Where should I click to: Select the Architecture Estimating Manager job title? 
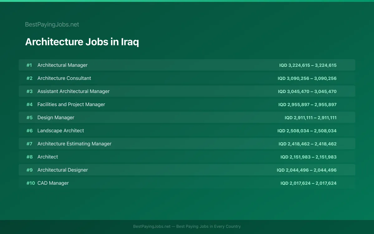tap(74, 144)
